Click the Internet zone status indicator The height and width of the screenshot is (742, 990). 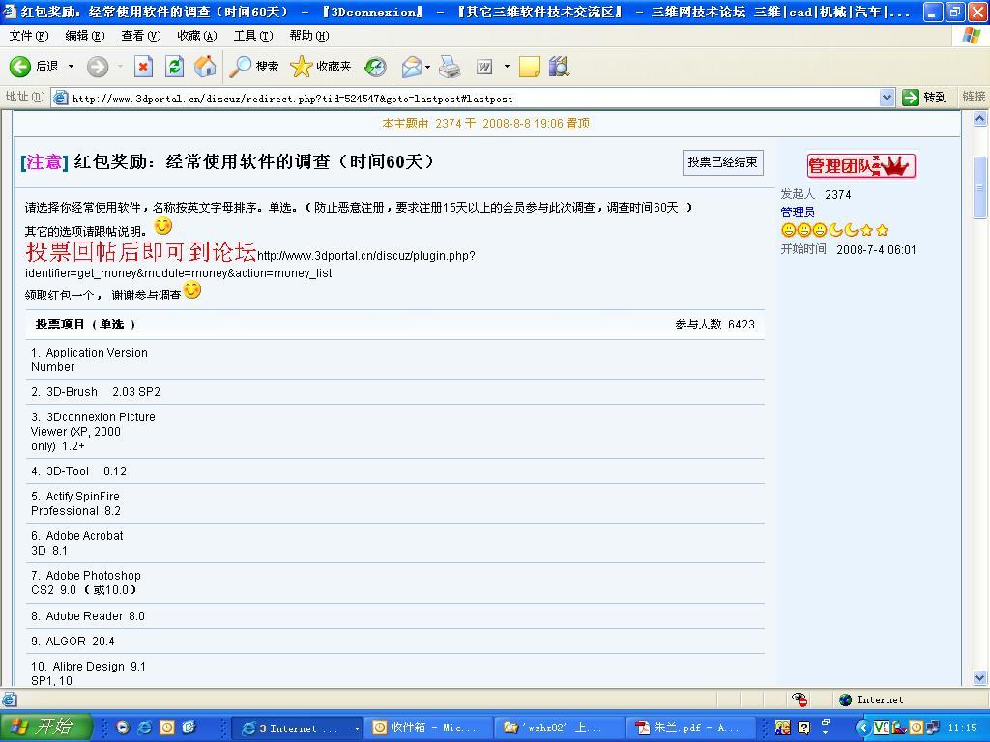(871, 699)
